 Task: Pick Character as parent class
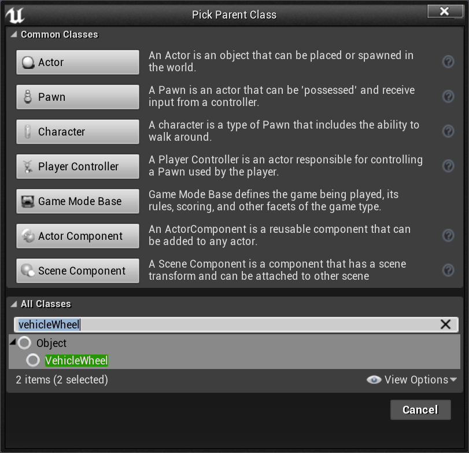pos(77,132)
